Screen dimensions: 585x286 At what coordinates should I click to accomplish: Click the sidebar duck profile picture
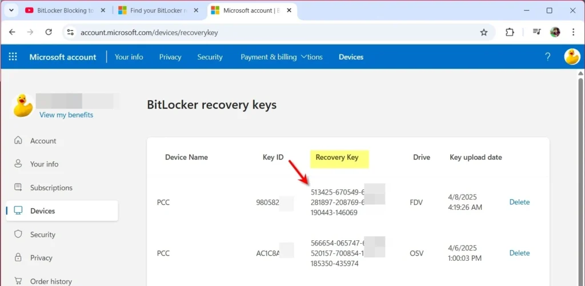23,106
